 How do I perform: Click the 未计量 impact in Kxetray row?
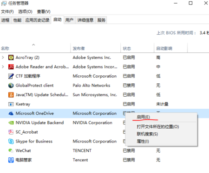[x=162, y=104]
